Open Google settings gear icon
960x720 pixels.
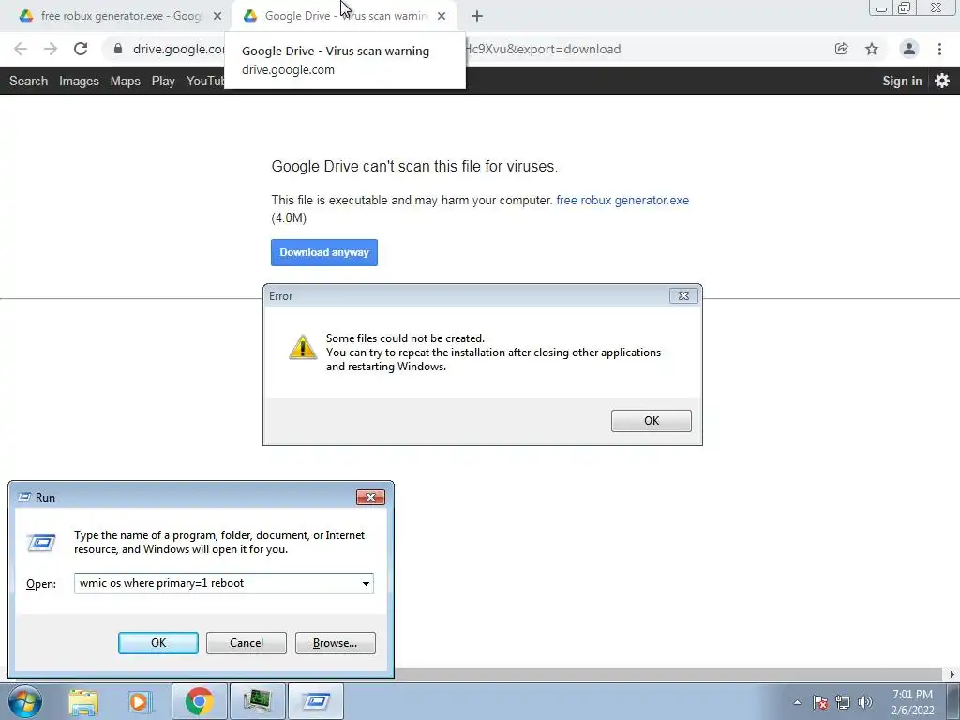click(x=942, y=81)
